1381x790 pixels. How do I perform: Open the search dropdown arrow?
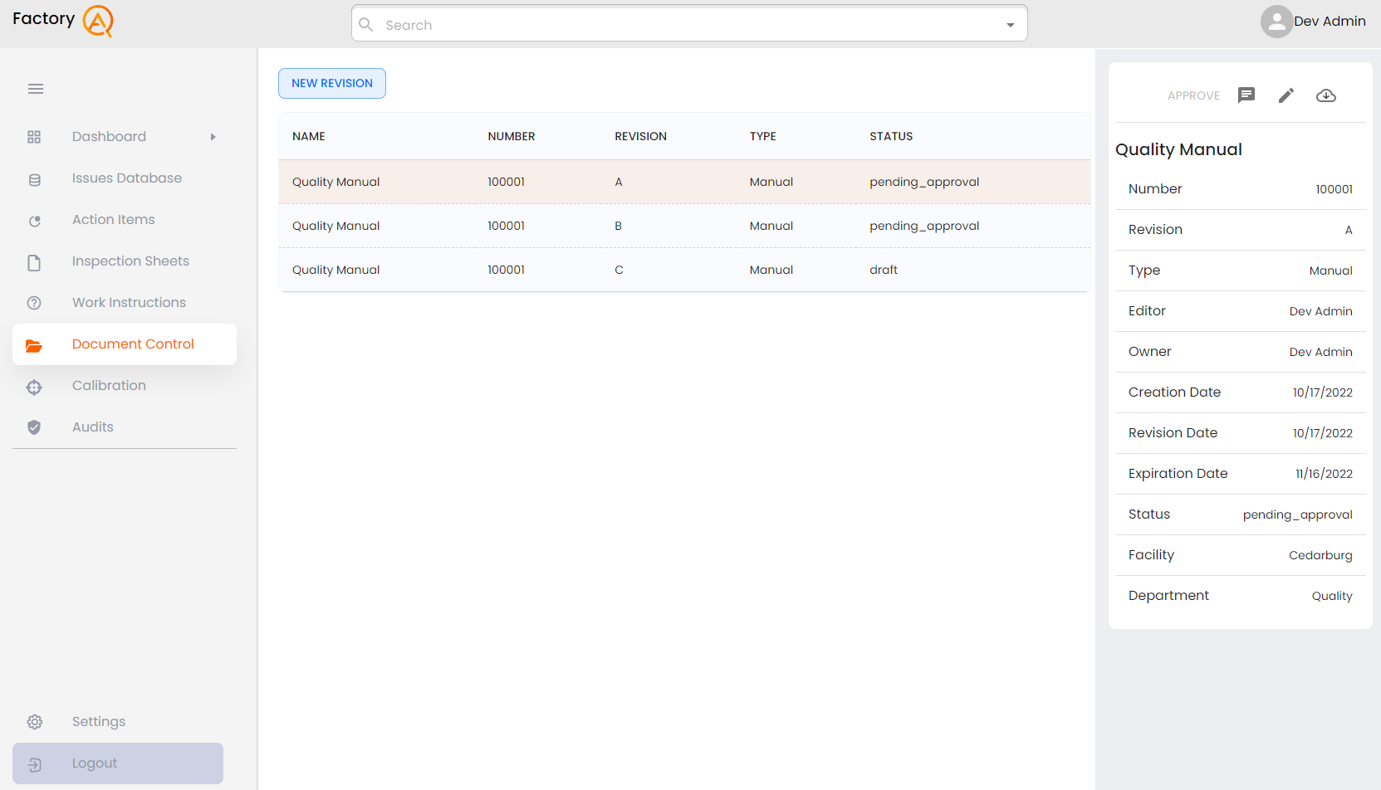(1010, 25)
